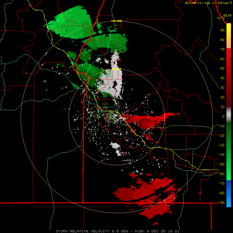Image resolution: width=233 pixels, height=233 pixels.
Task: Click the blue bottom segment of the color bar
Action: 229,194
